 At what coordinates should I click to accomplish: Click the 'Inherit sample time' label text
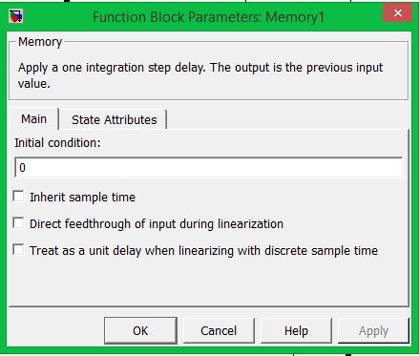(x=82, y=198)
